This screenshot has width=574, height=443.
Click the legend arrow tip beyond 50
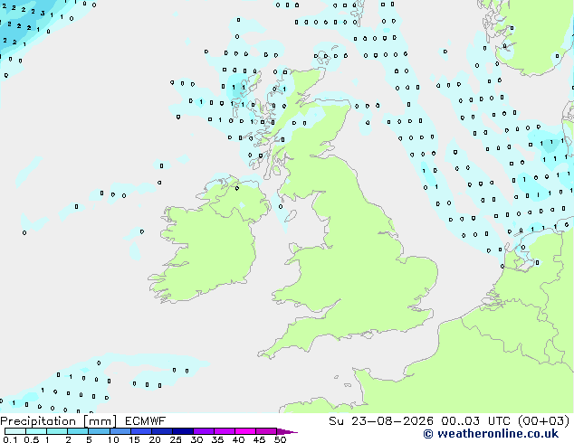(287, 431)
